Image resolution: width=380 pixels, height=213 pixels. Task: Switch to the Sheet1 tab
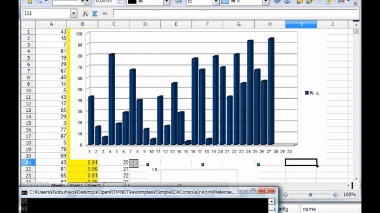point(58,185)
